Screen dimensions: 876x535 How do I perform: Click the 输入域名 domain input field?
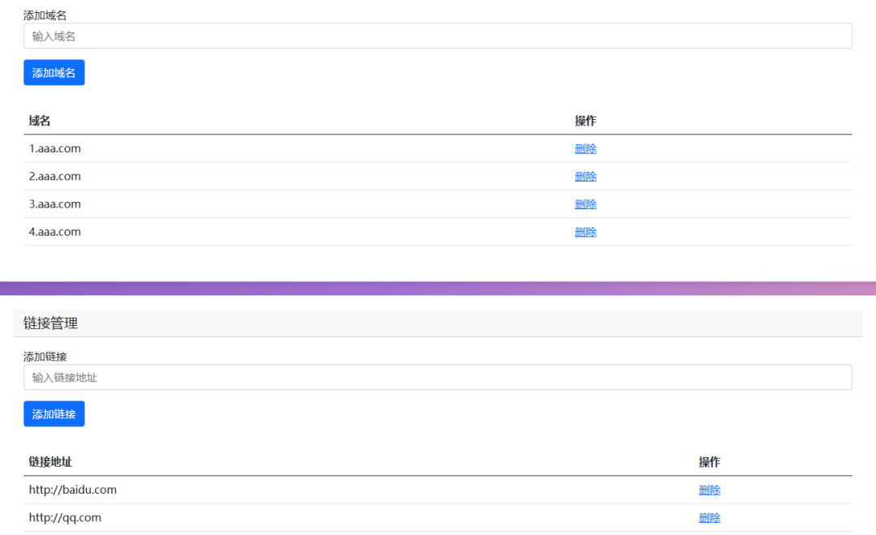[437, 36]
